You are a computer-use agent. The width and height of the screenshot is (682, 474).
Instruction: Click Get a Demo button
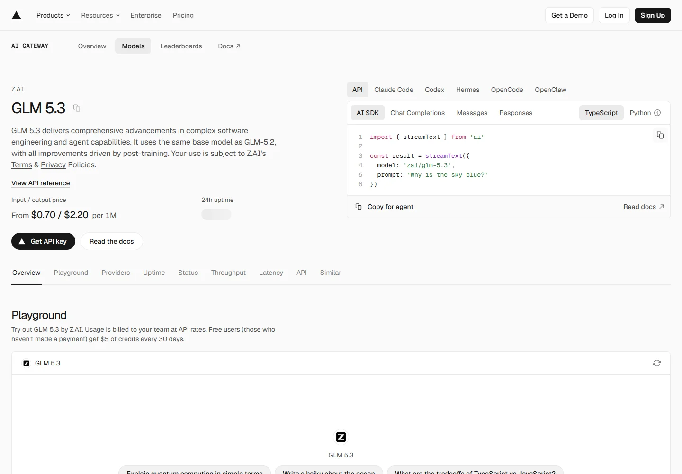coord(569,15)
